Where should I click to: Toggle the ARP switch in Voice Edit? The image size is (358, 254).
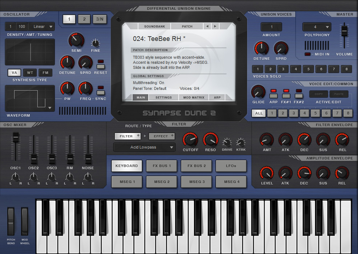(x=274, y=96)
